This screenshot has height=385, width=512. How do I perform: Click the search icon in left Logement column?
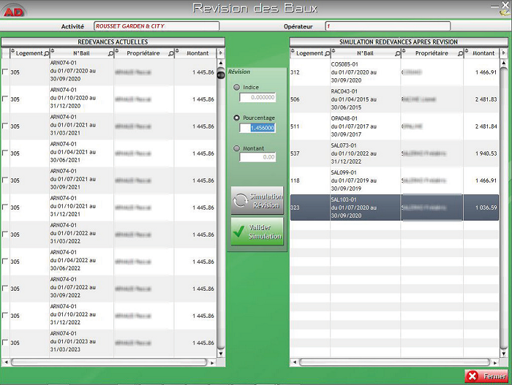(x=44, y=53)
